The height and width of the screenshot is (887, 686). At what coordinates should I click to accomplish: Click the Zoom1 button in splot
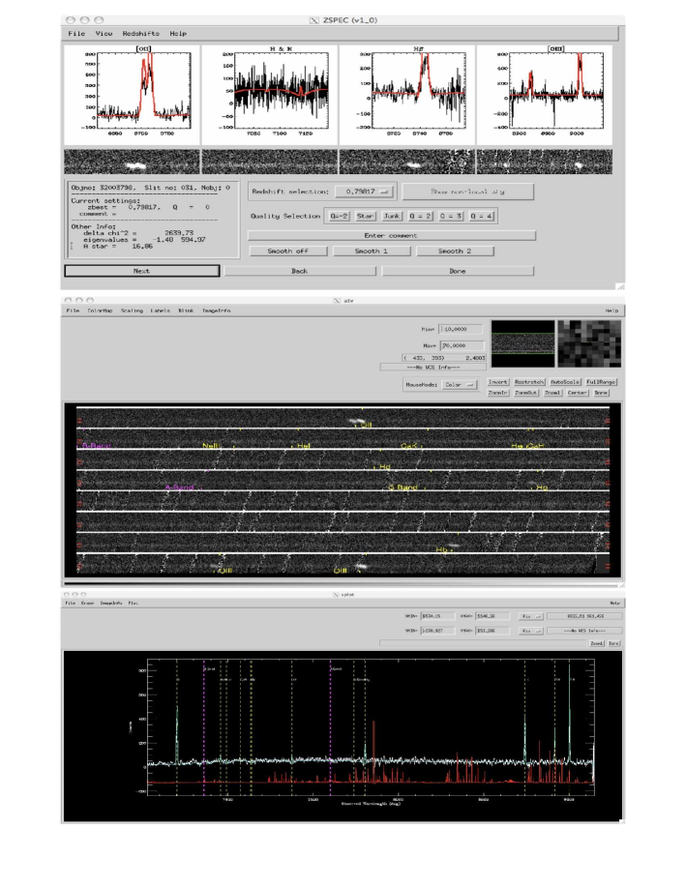[x=597, y=644]
